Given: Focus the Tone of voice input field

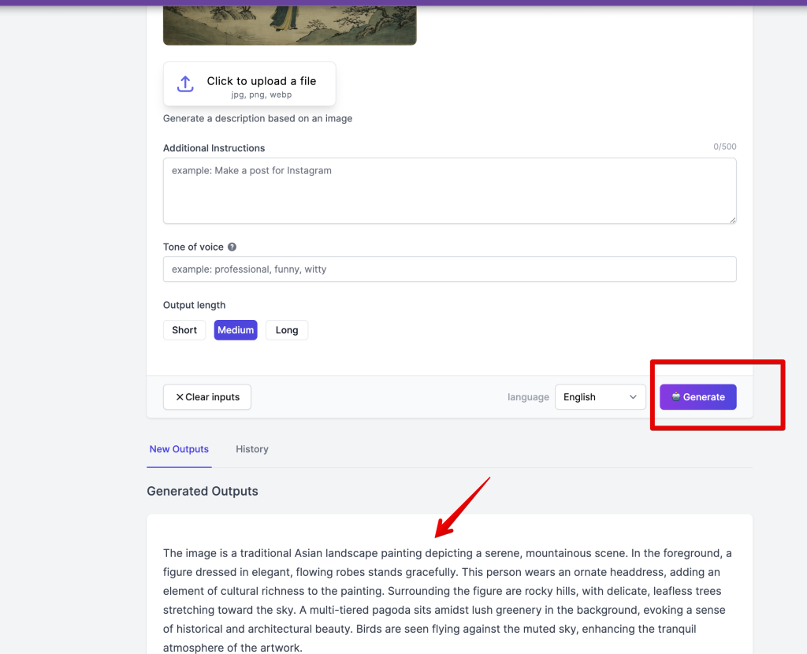Looking at the screenshot, I should pos(449,269).
